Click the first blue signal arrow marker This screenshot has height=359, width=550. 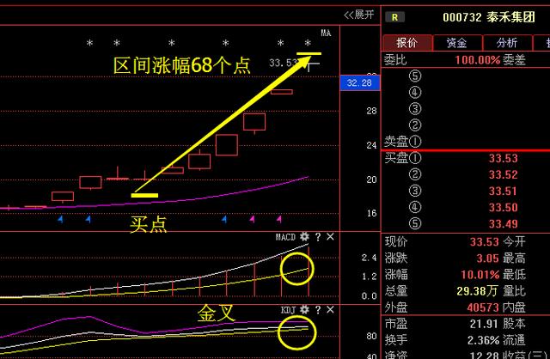[x=60, y=220]
